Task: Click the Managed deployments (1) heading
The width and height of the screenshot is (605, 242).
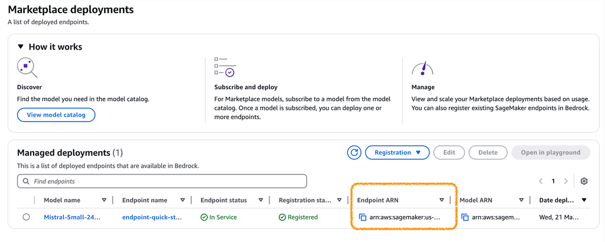Action: [70, 153]
